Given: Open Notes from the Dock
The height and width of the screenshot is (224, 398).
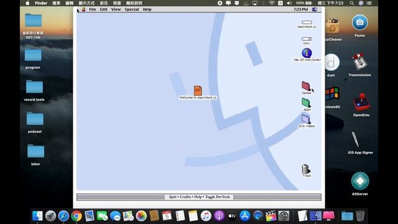Looking at the screenshot, I should coord(193,216).
